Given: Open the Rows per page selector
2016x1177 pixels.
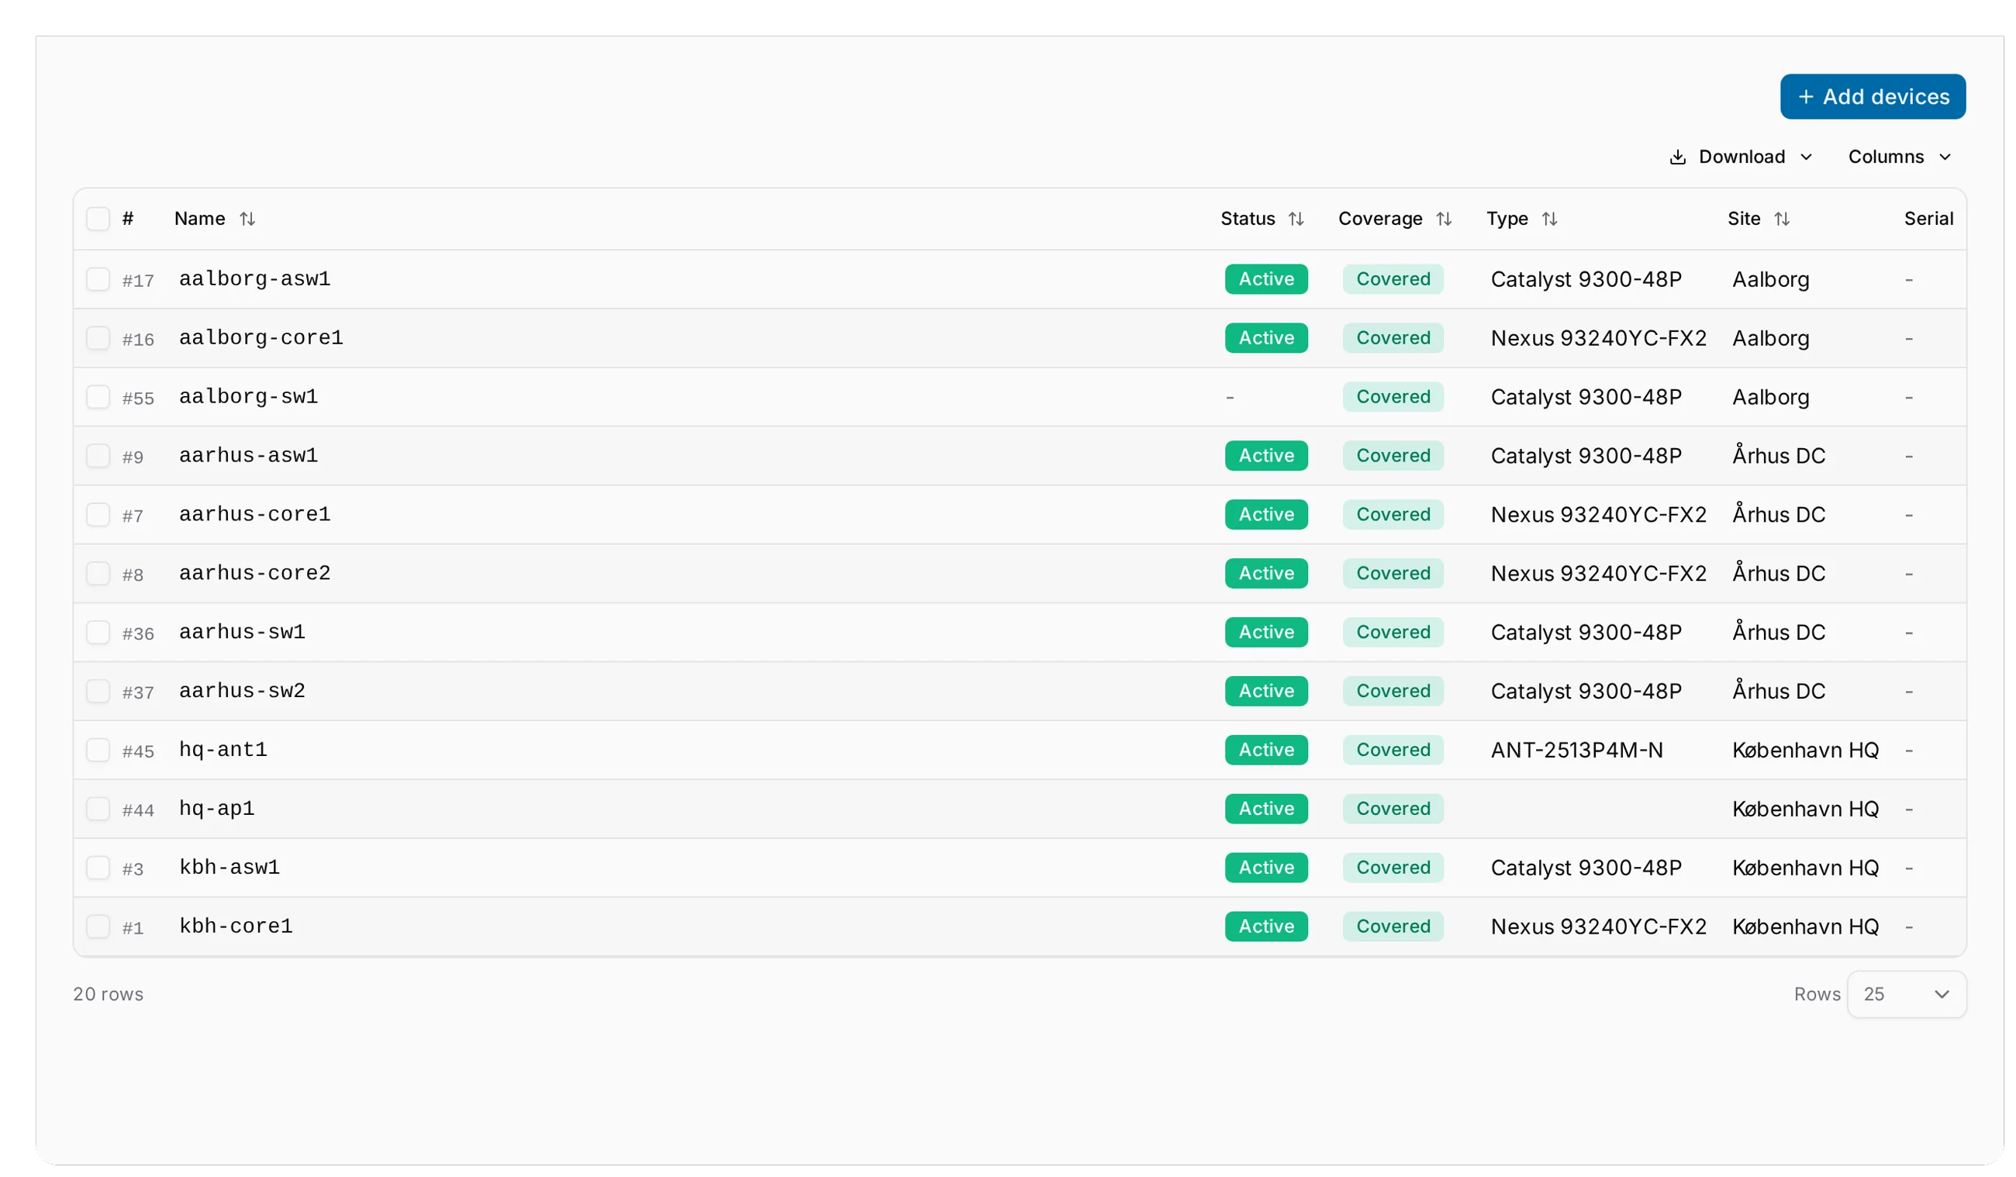Looking at the screenshot, I should 1907,994.
